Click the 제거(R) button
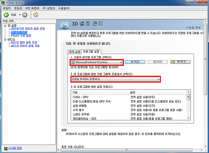This screenshot has width=209, height=153. pyautogui.click(x=158, y=62)
